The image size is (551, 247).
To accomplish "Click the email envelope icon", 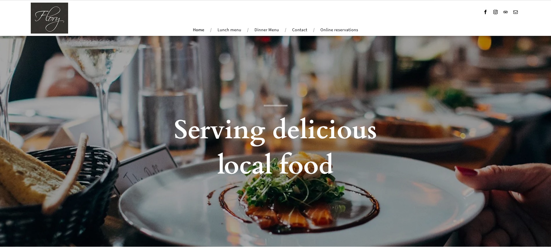I will point(515,12).
